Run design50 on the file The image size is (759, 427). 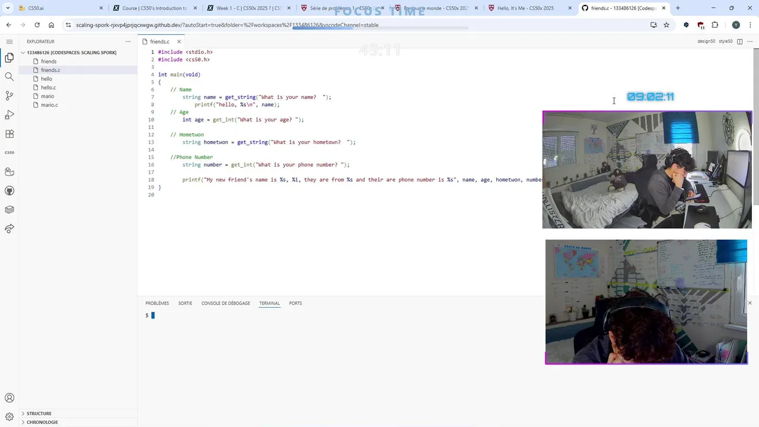click(x=706, y=42)
